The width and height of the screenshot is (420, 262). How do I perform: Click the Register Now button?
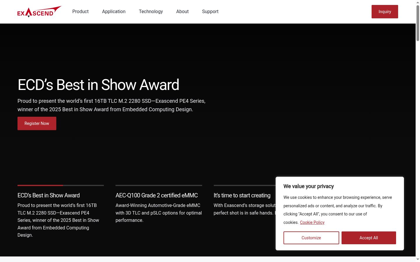coord(37,123)
